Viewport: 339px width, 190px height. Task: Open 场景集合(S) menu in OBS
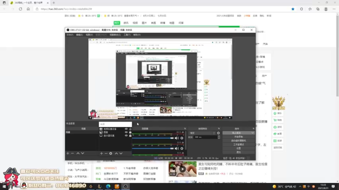[115, 35]
